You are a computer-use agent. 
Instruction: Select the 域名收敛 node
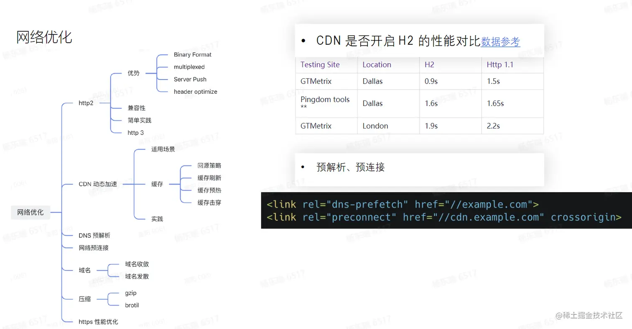tap(137, 264)
